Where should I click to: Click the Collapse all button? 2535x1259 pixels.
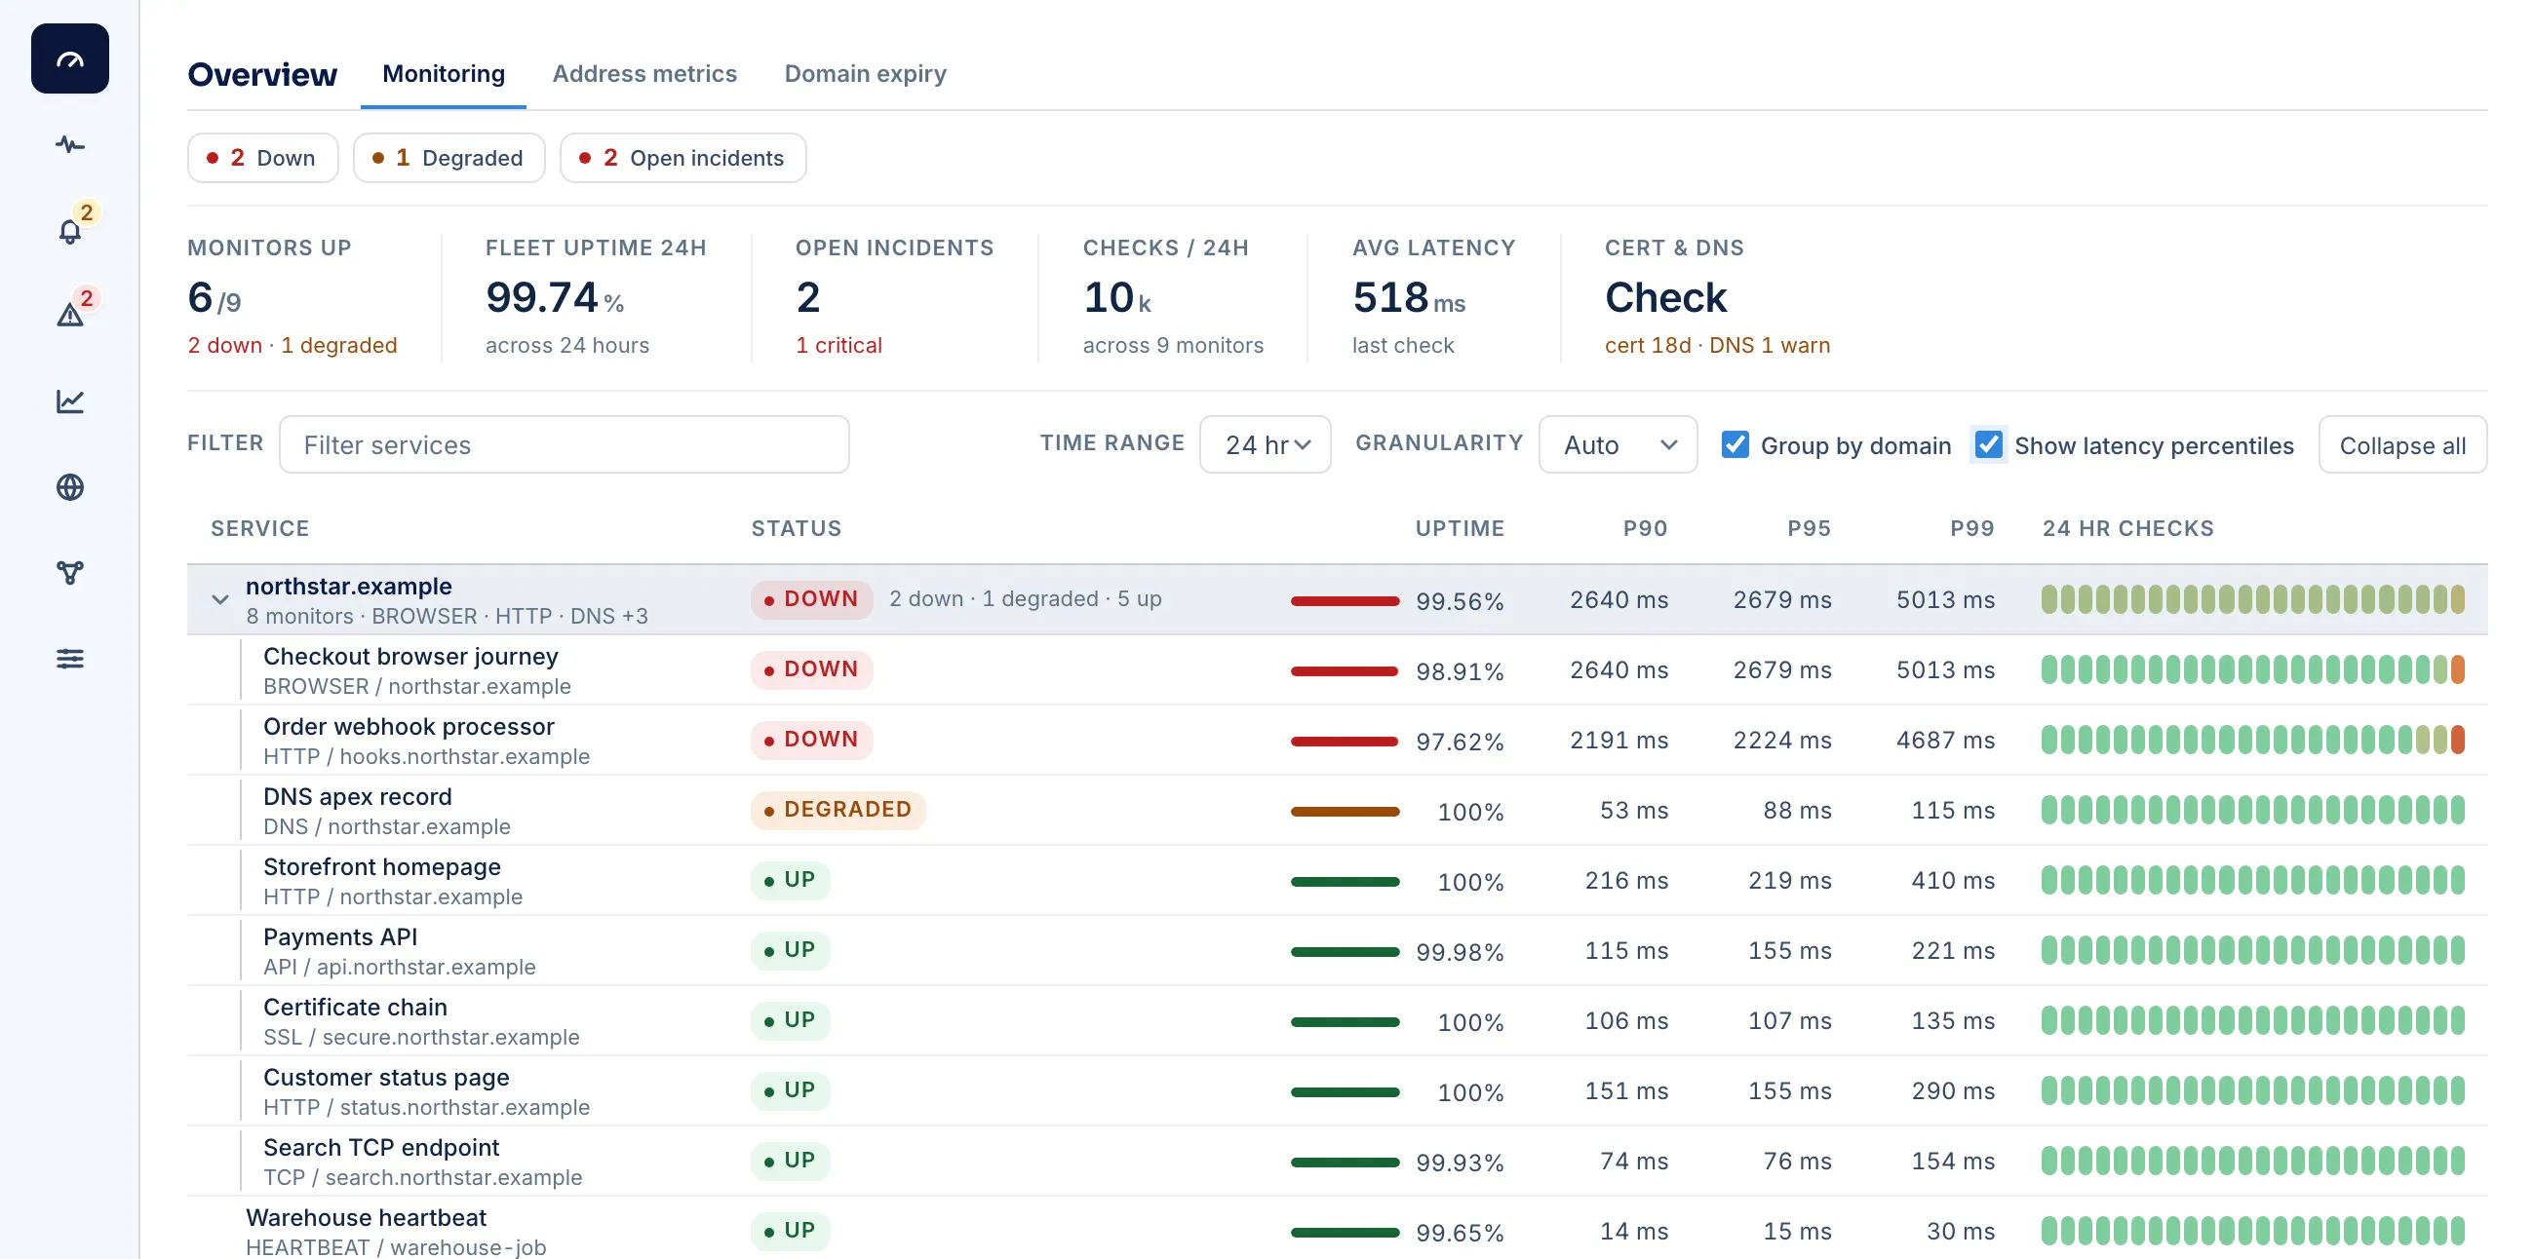coord(2402,444)
